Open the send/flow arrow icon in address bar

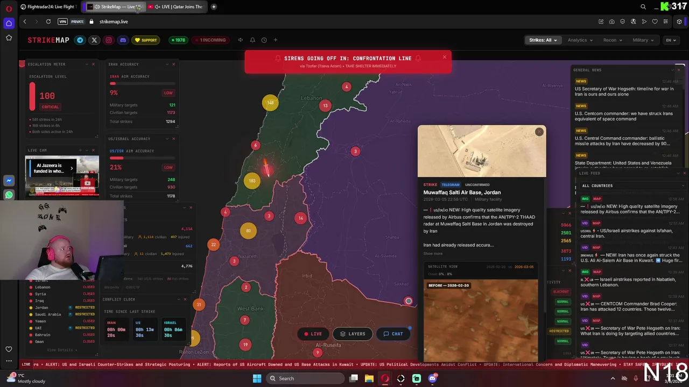point(644,21)
